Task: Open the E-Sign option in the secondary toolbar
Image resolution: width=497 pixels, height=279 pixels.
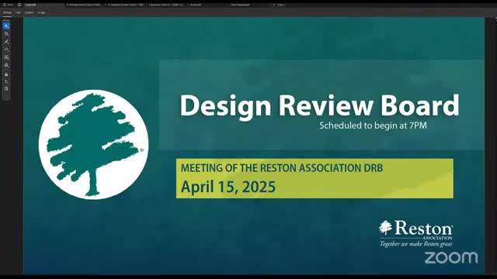Action: (41, 12)
